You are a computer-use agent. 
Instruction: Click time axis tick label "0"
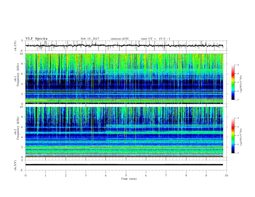click(x=25, y=175)
